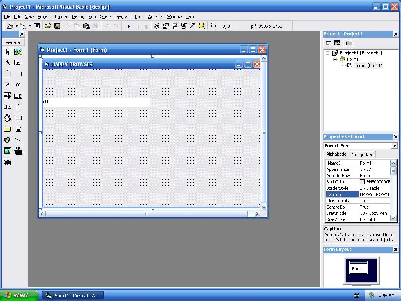Select the Data control tool
The height and width of the screenshot is (301, 401).
[x=18, y=151]
